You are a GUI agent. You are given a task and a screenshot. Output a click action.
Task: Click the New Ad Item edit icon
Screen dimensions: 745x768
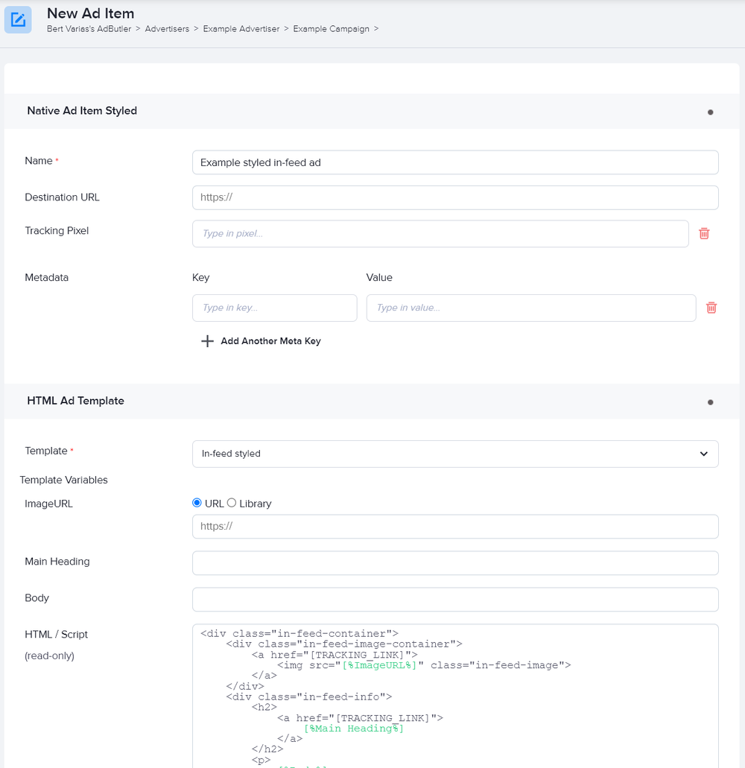(x=18, y=20)
